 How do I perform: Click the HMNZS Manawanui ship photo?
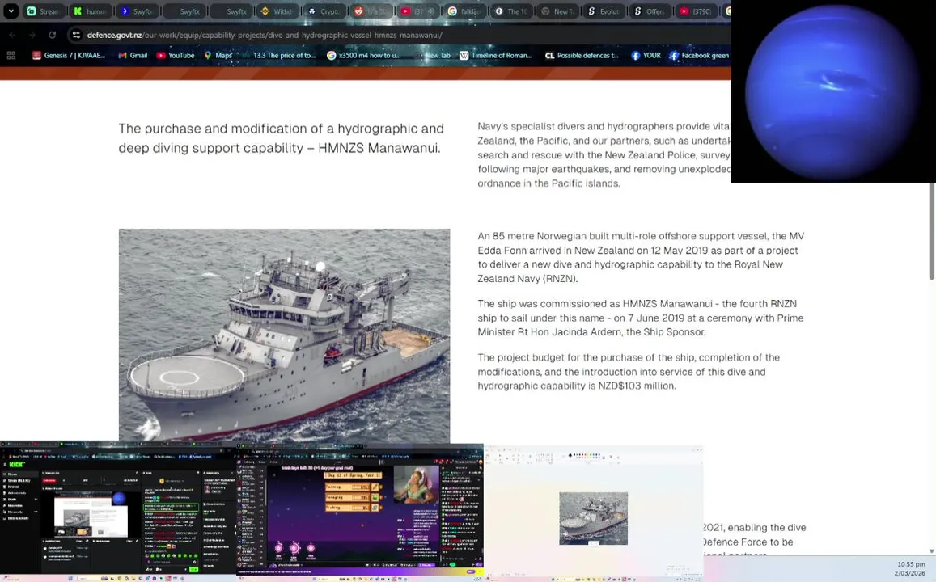[284, 335]
